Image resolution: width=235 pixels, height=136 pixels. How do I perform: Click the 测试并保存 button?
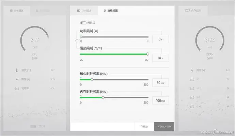[x=164, y=127]
